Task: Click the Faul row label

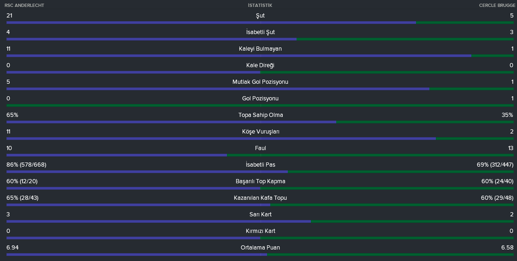Action: 260,148
